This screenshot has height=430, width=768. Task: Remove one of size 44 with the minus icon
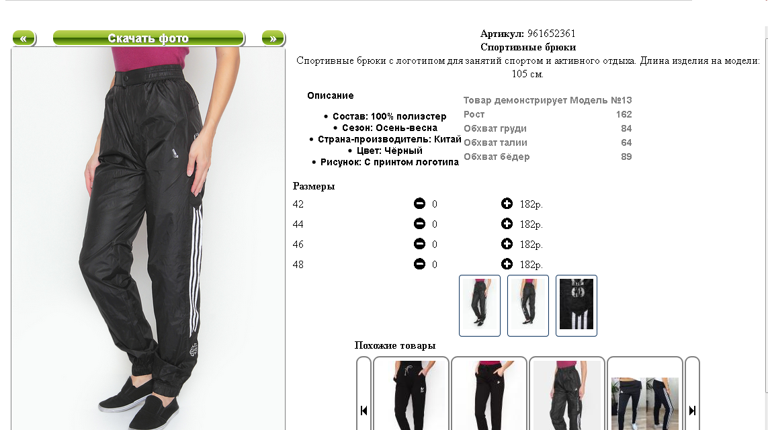(419, 224)
